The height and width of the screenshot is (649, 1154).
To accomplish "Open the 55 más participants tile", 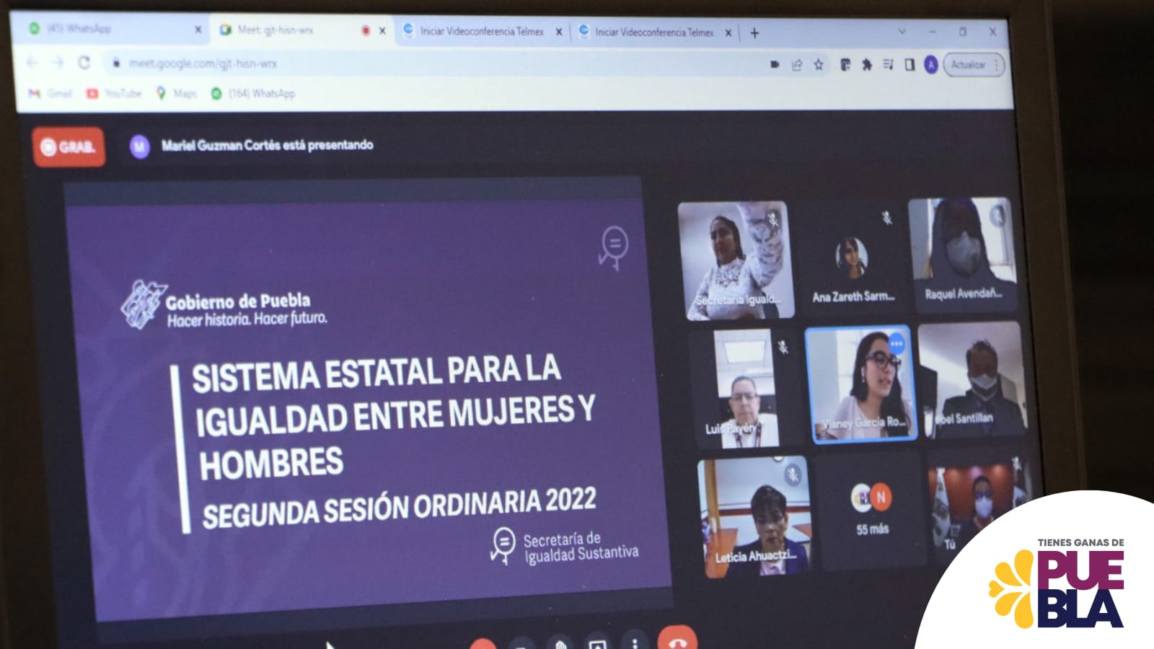I will pos(872,511).
